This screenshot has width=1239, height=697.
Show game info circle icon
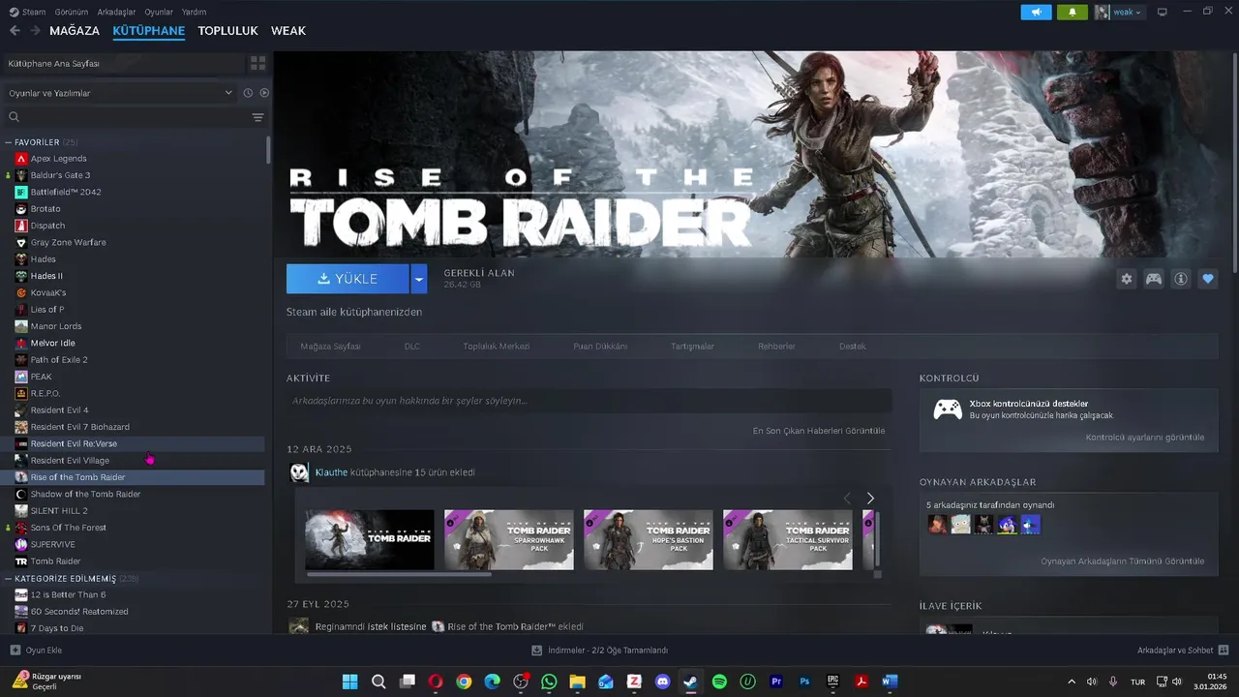pyautogui.click(x=1181, y=279)
